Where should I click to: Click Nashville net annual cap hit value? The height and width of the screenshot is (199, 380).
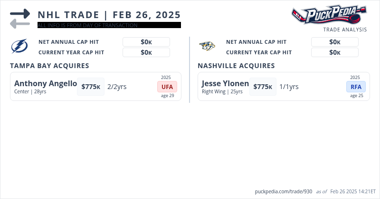[335, 42]
